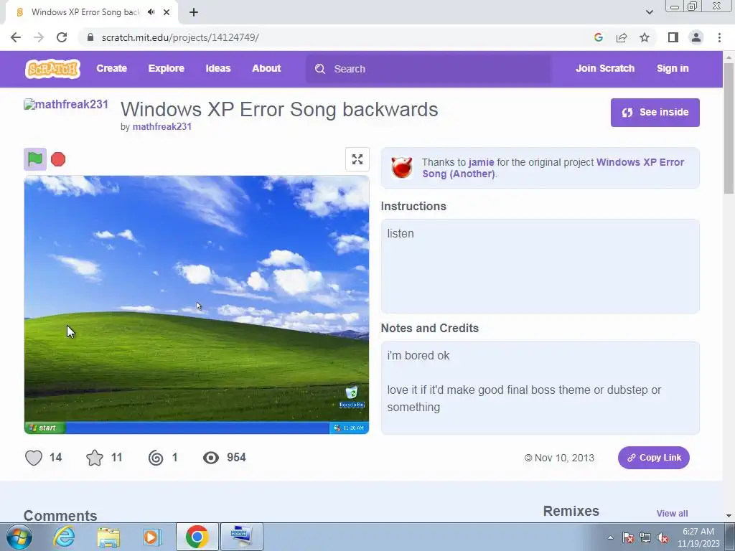Click the browser forward arrow
Image resolution: width=735 pixels, height=551 pixels.
point(39,37)
